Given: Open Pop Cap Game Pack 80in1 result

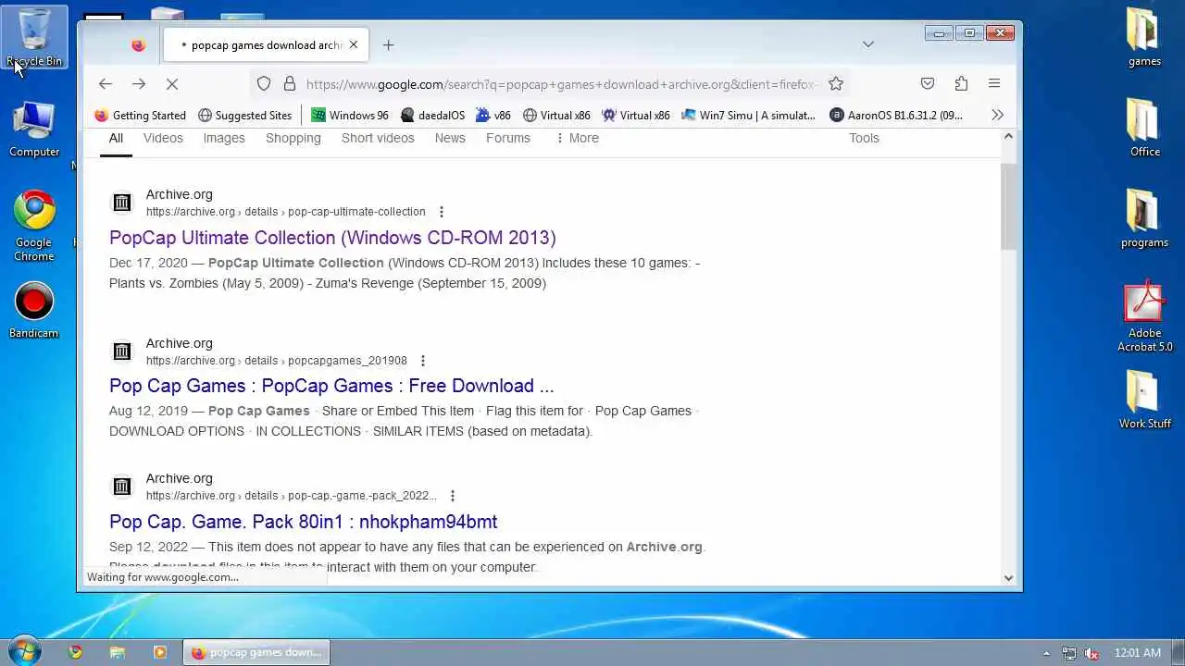Looking at the screenshot, I should tap(303, 522).
